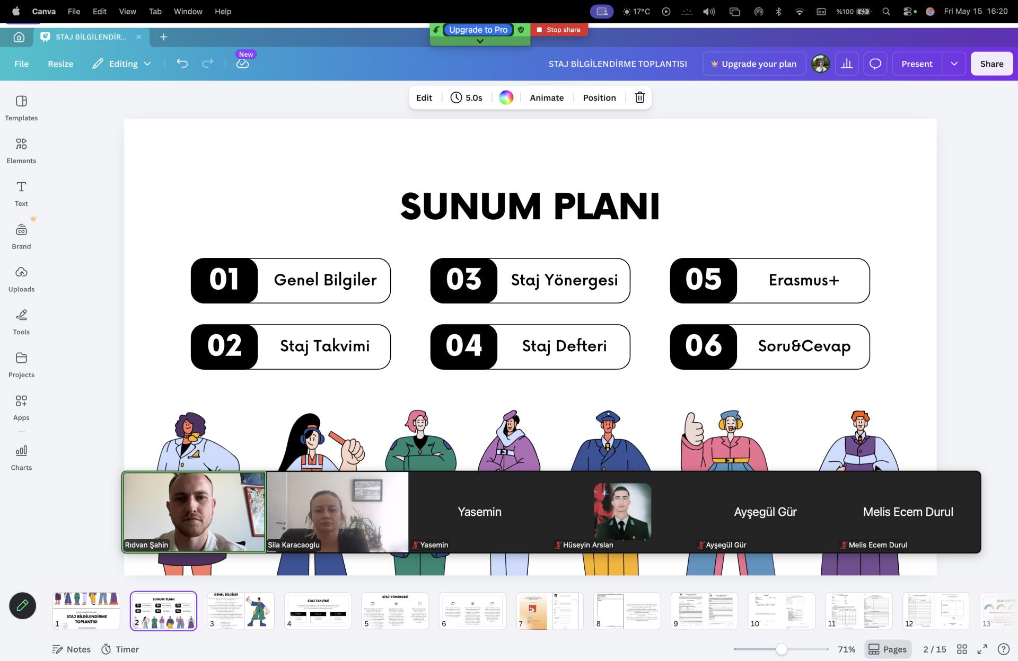Screen dimensions: 1018x661
Task: Open the Comments speech bubble icon
Action: [875, 64]
